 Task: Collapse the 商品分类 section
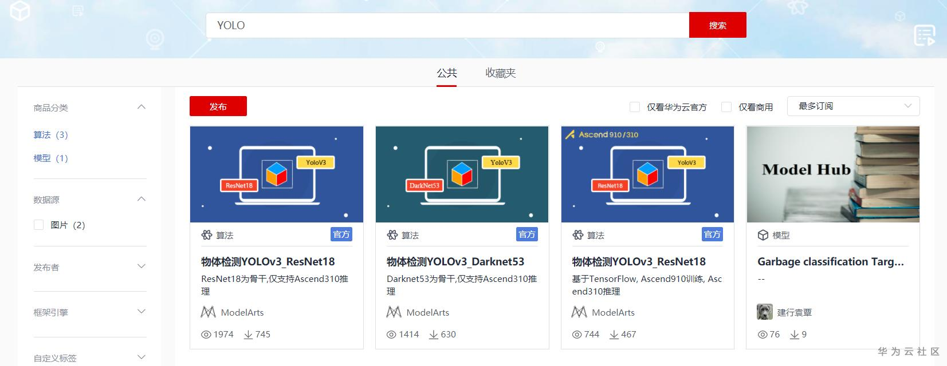pyautogui.click(x=142, y=107)
